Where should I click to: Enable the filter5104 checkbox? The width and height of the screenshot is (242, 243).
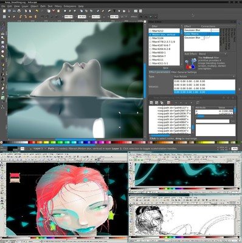tap(150, 38)
